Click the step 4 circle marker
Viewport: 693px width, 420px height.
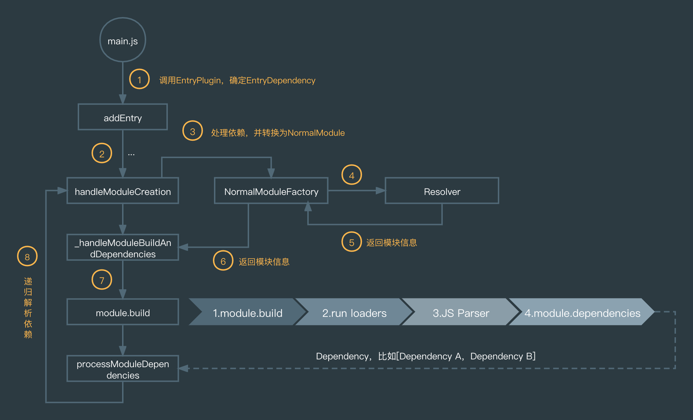point(351,175)
